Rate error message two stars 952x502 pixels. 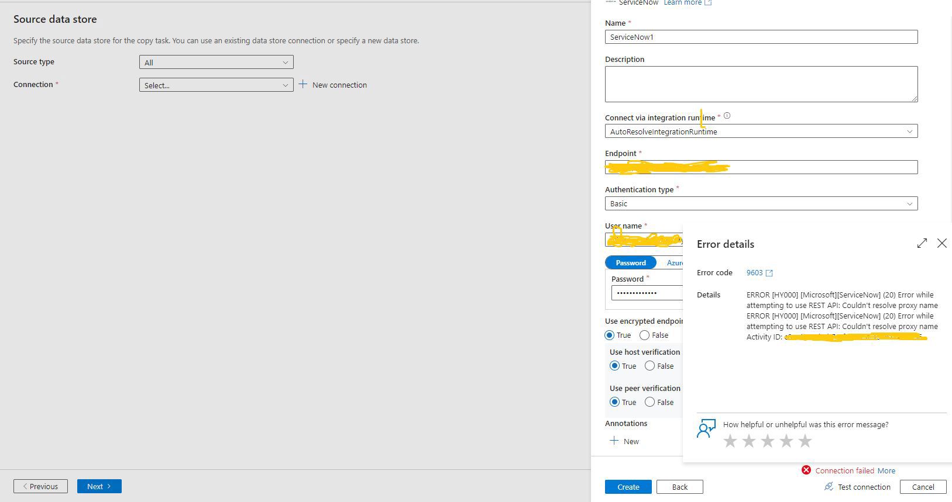point(748,441)
